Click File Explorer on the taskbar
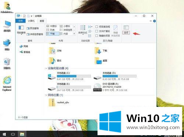184x137 pixels. 22,134
